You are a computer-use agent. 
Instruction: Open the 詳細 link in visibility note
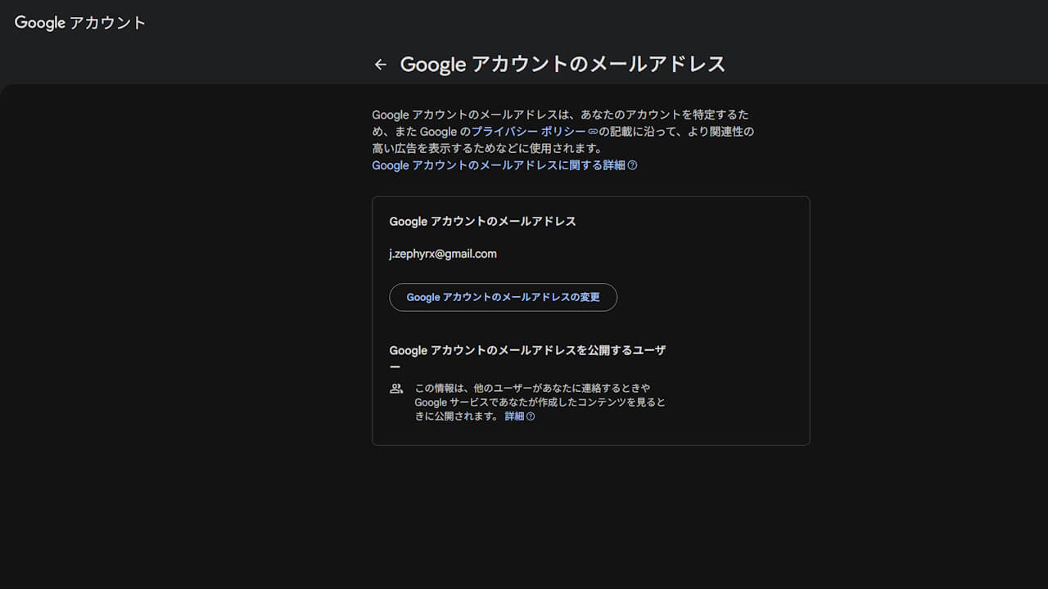pyautogui.click(x=514, y=416)
